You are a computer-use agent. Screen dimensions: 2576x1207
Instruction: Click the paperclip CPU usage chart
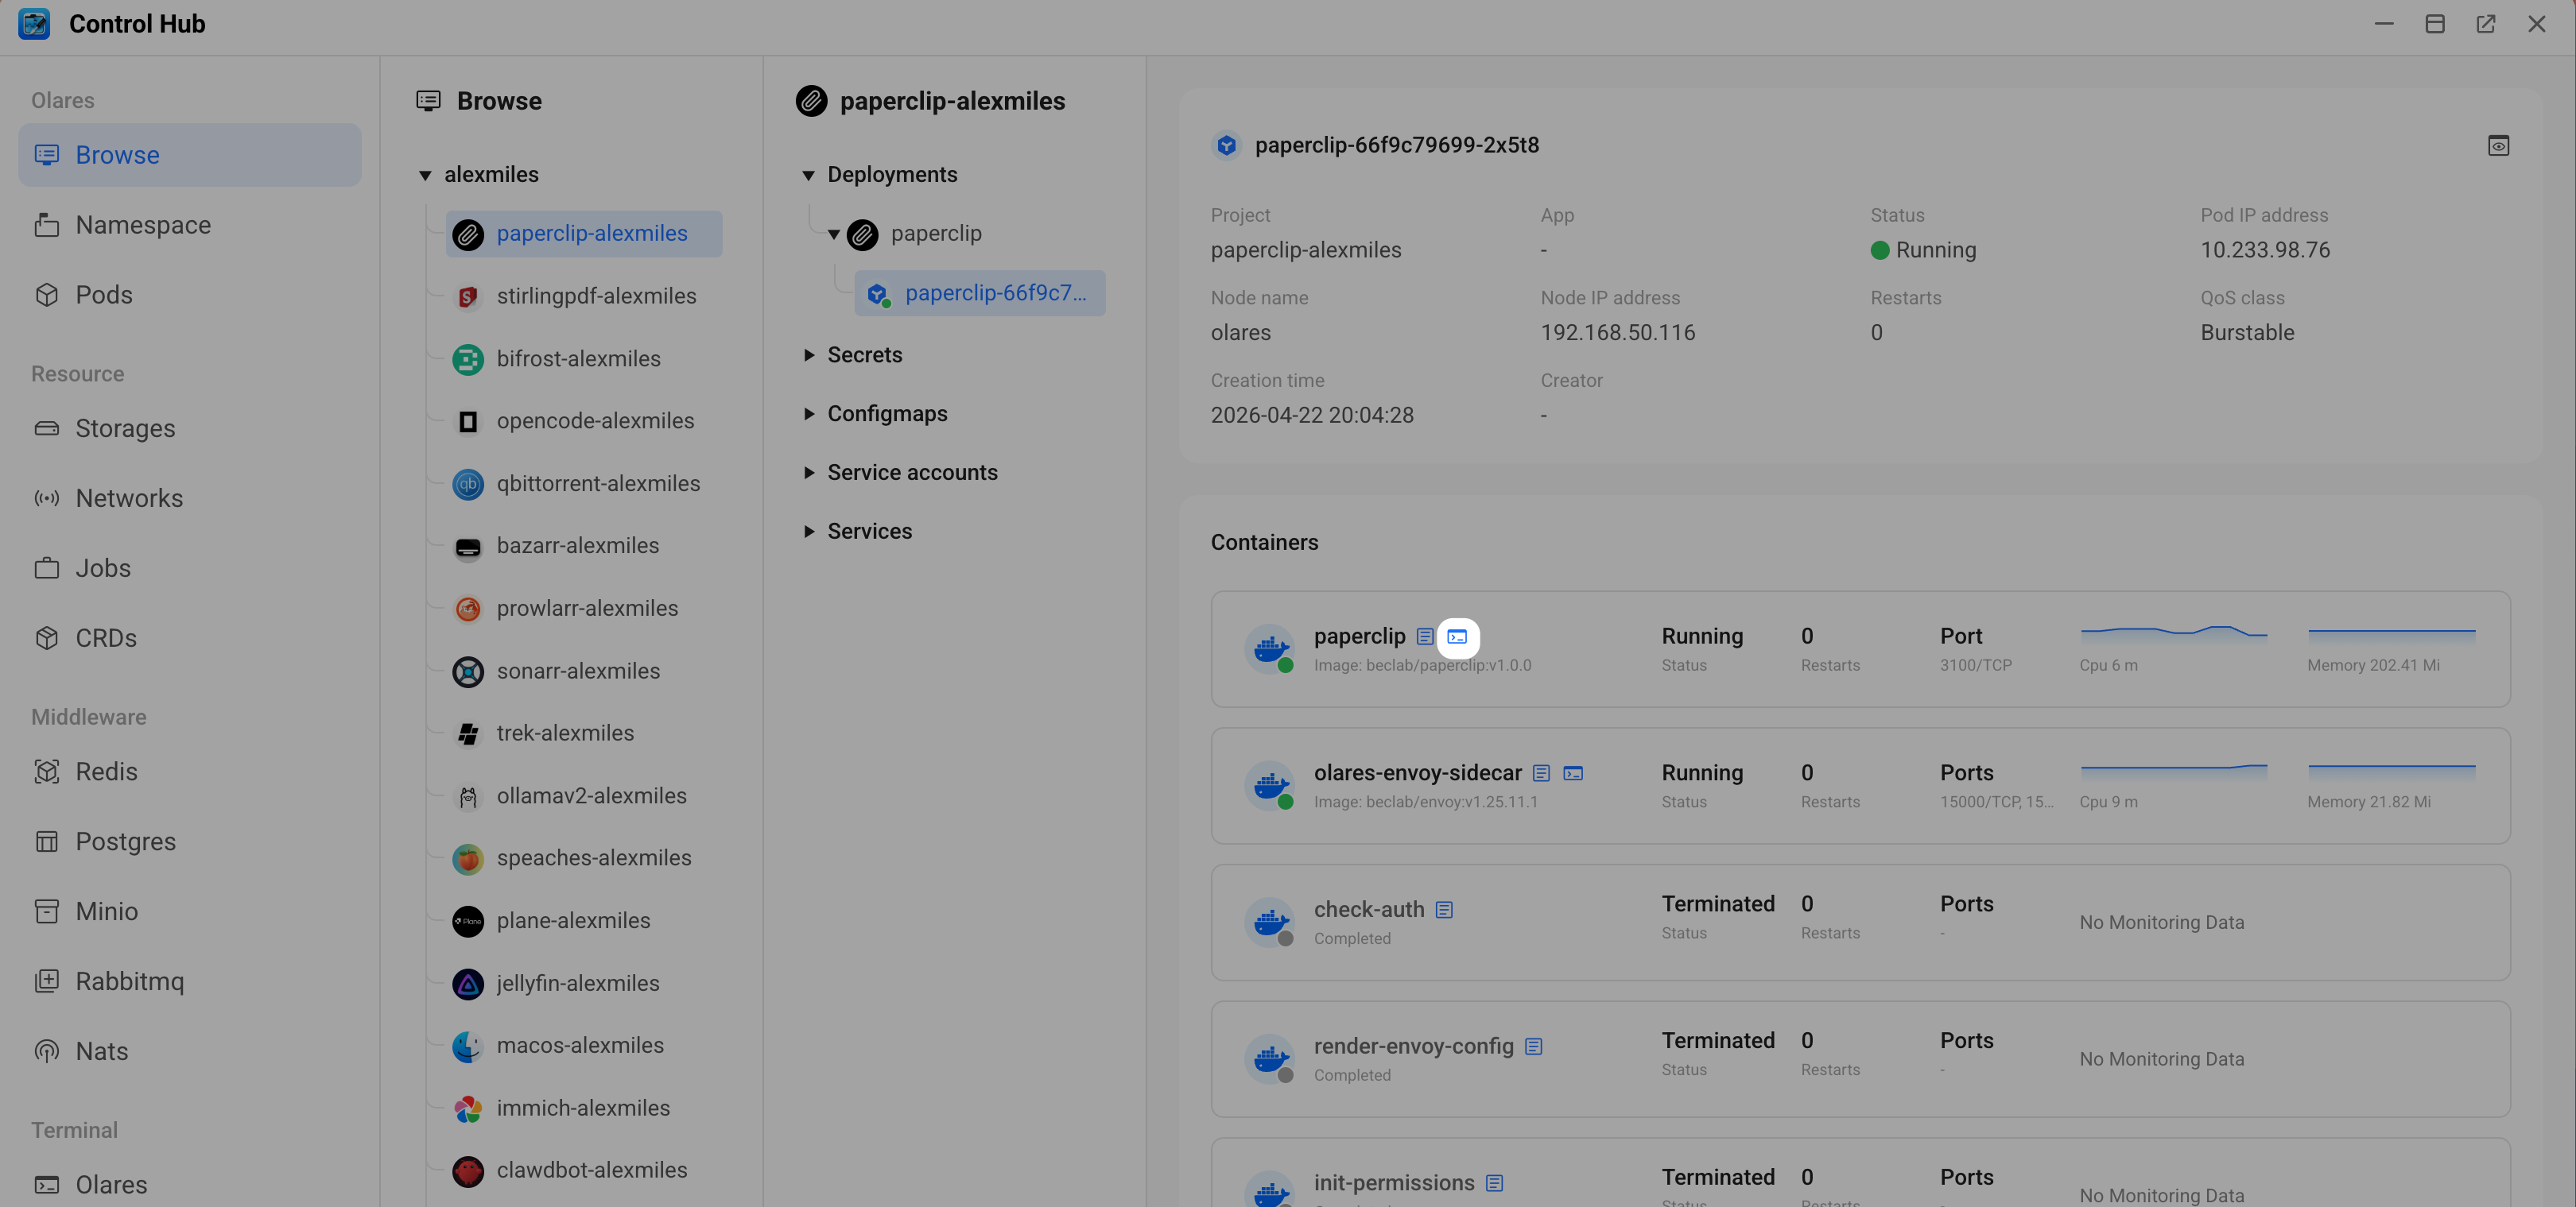tap(2173, 634)
